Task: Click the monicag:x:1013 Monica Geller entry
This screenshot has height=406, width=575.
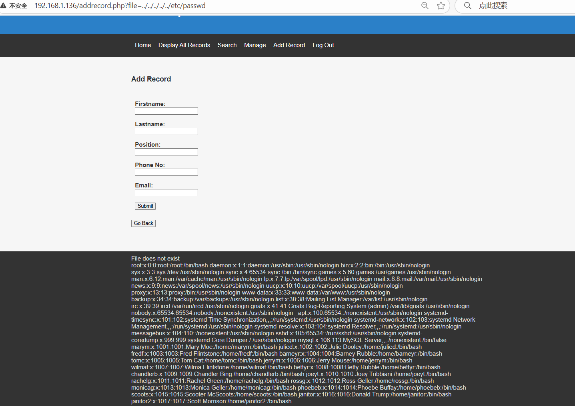Action: click(214, 388)
